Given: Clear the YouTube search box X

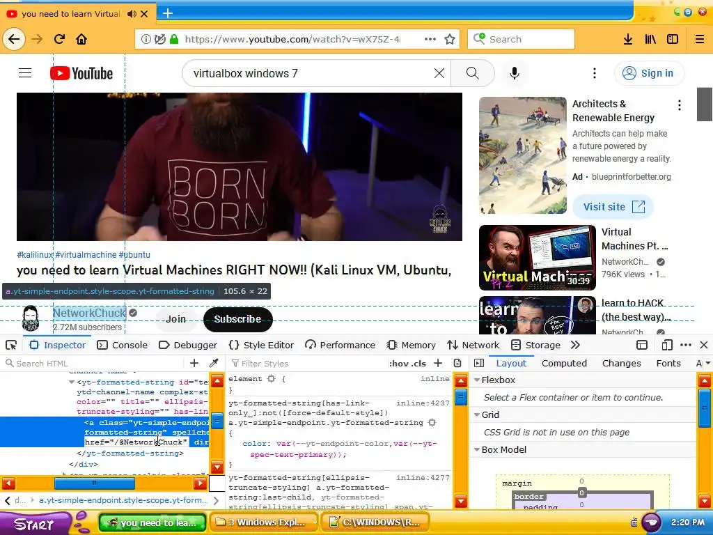Looking at the screenshot, I should pyautogui.click(x=439, y=72).
